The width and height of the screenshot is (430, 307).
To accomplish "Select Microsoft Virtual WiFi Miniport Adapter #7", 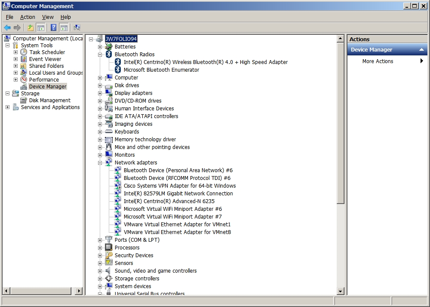I will [172, 217].
